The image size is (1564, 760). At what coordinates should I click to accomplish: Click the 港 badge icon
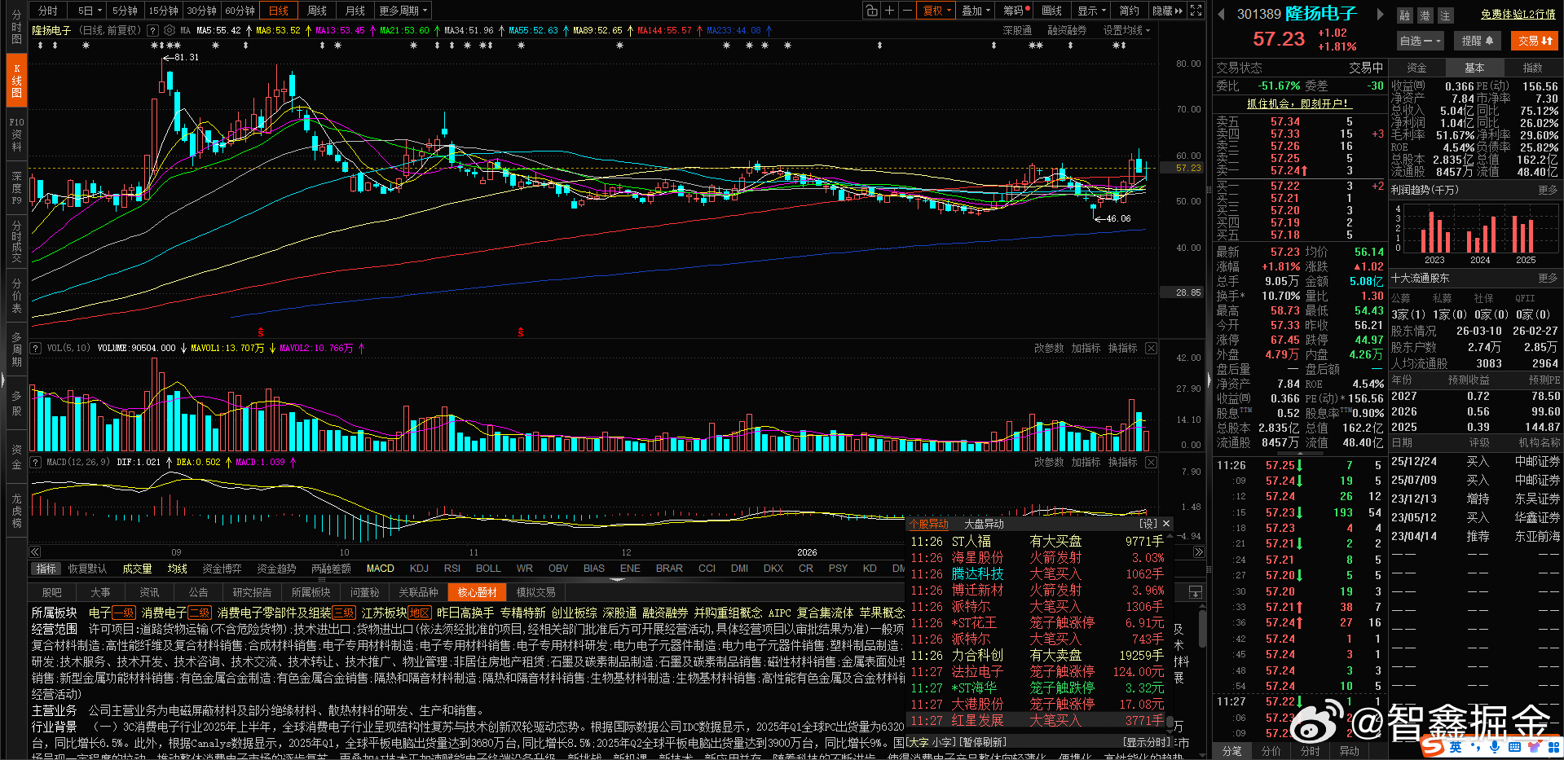(1425, 15)
